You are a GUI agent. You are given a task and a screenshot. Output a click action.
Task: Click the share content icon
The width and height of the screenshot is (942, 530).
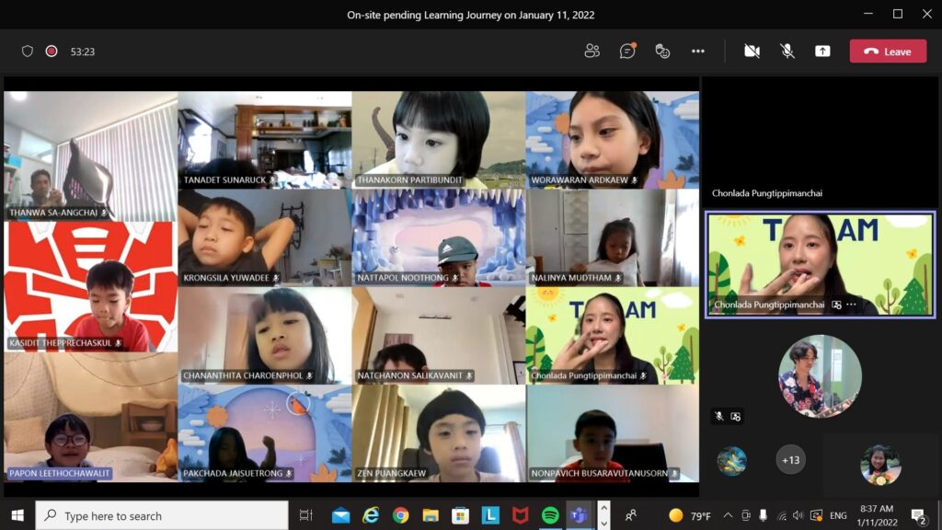coord(822,52)
